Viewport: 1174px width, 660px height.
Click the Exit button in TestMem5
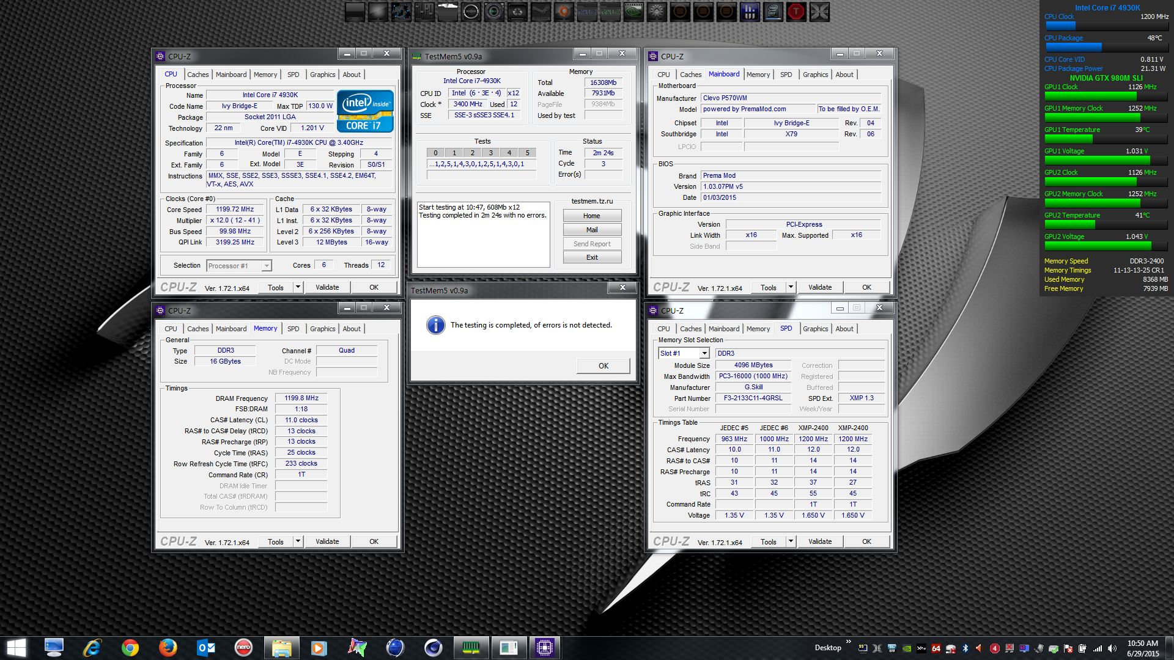pyautogui.click(x=591, y=257)
